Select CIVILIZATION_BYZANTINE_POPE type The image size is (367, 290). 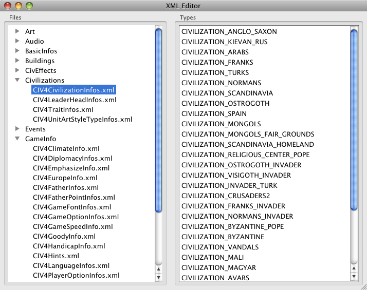click(232, 227)
